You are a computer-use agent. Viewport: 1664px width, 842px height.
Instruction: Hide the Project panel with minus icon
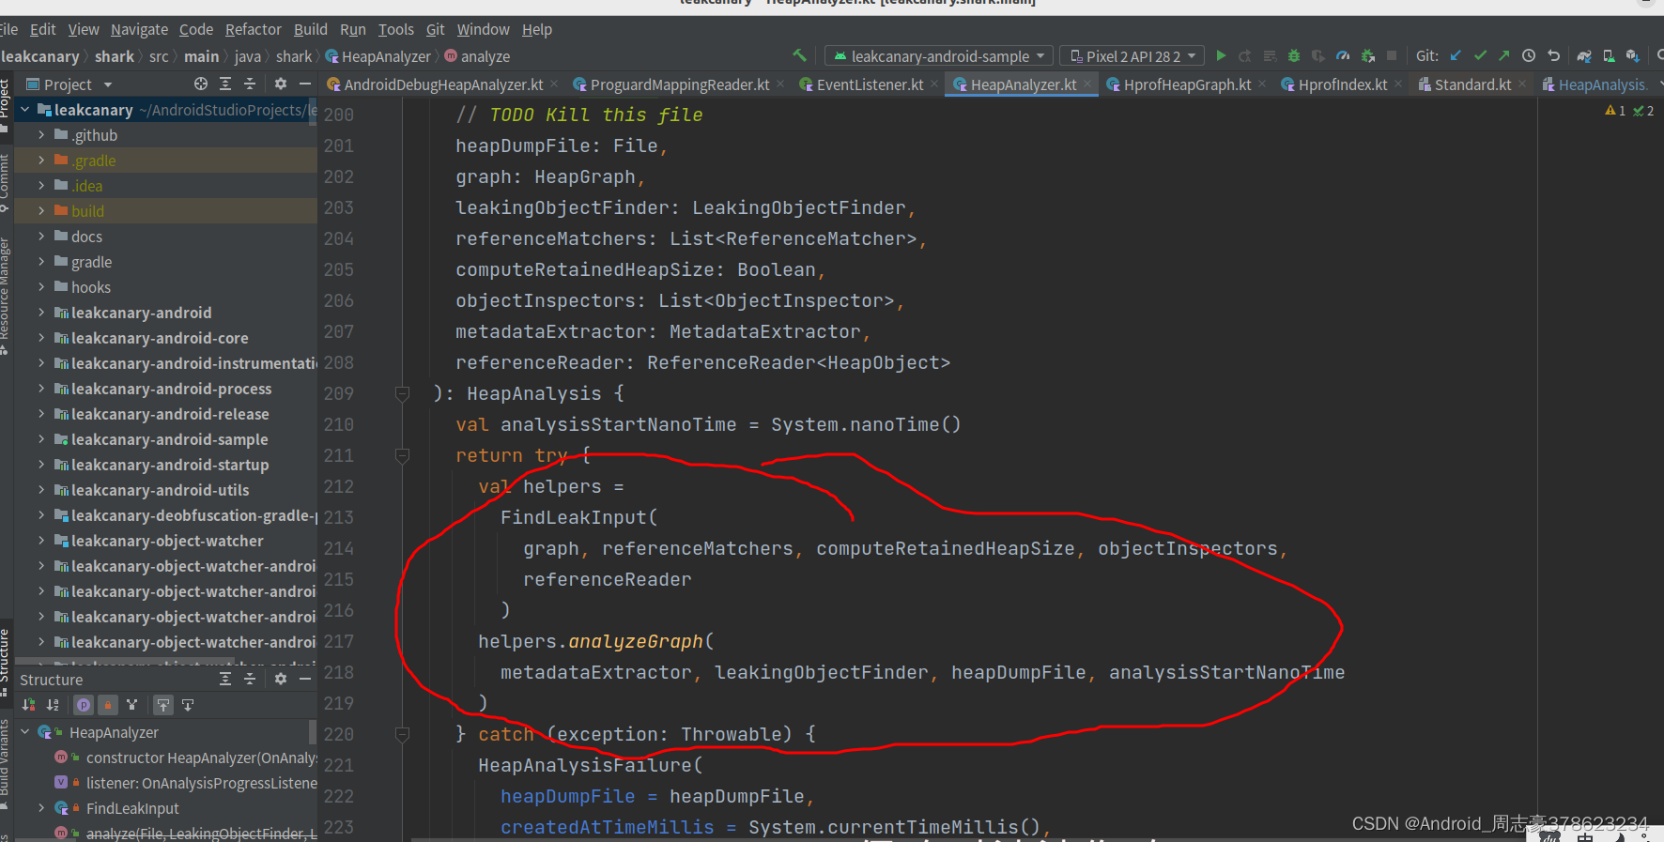point(304,84)
